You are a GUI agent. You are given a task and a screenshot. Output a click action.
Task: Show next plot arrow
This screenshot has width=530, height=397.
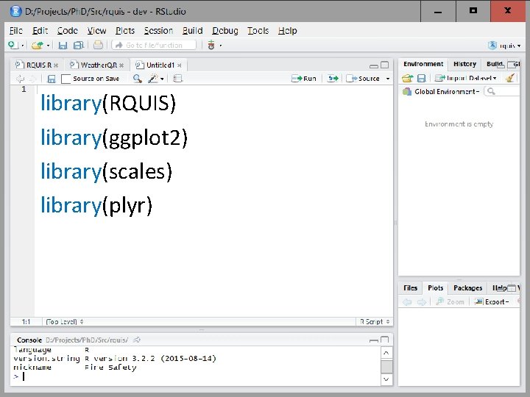[422, 302]
